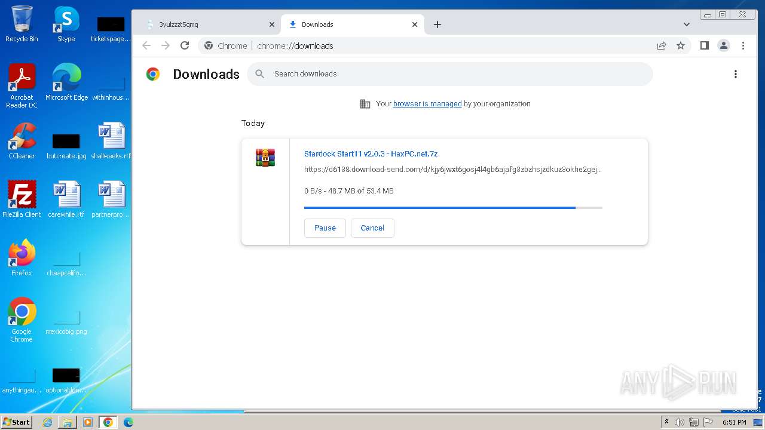Cancel the Stardock Start11 download

372,228
